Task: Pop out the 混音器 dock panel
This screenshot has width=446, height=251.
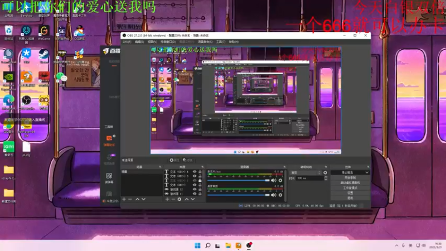Action: (x=284, y=167)
